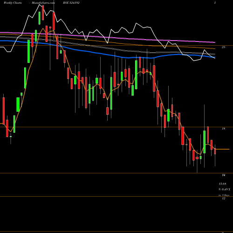The width and height of the screenshot is (233, 233).
Task: Click the price axis label '18'
Action: pyautogui.click(x=223, y=129)
